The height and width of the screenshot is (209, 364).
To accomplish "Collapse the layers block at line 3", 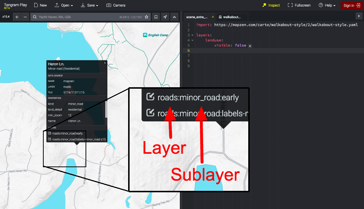I will click(x=192, y=35).
